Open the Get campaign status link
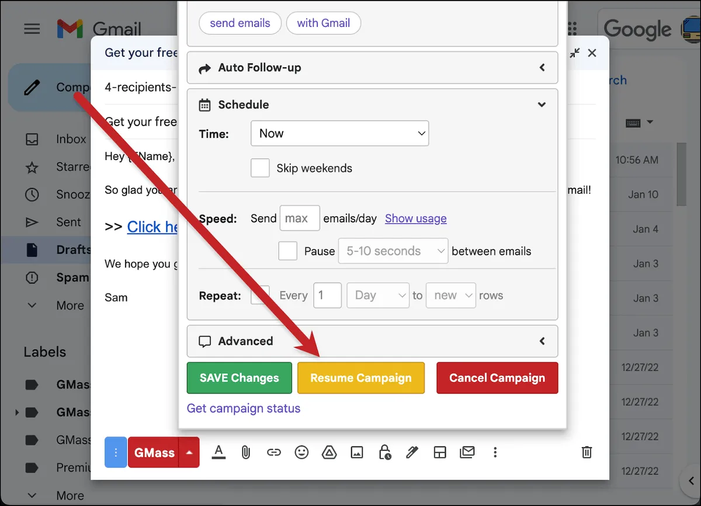The height and width of the screenshot is (506, 701). pos(244,408)
